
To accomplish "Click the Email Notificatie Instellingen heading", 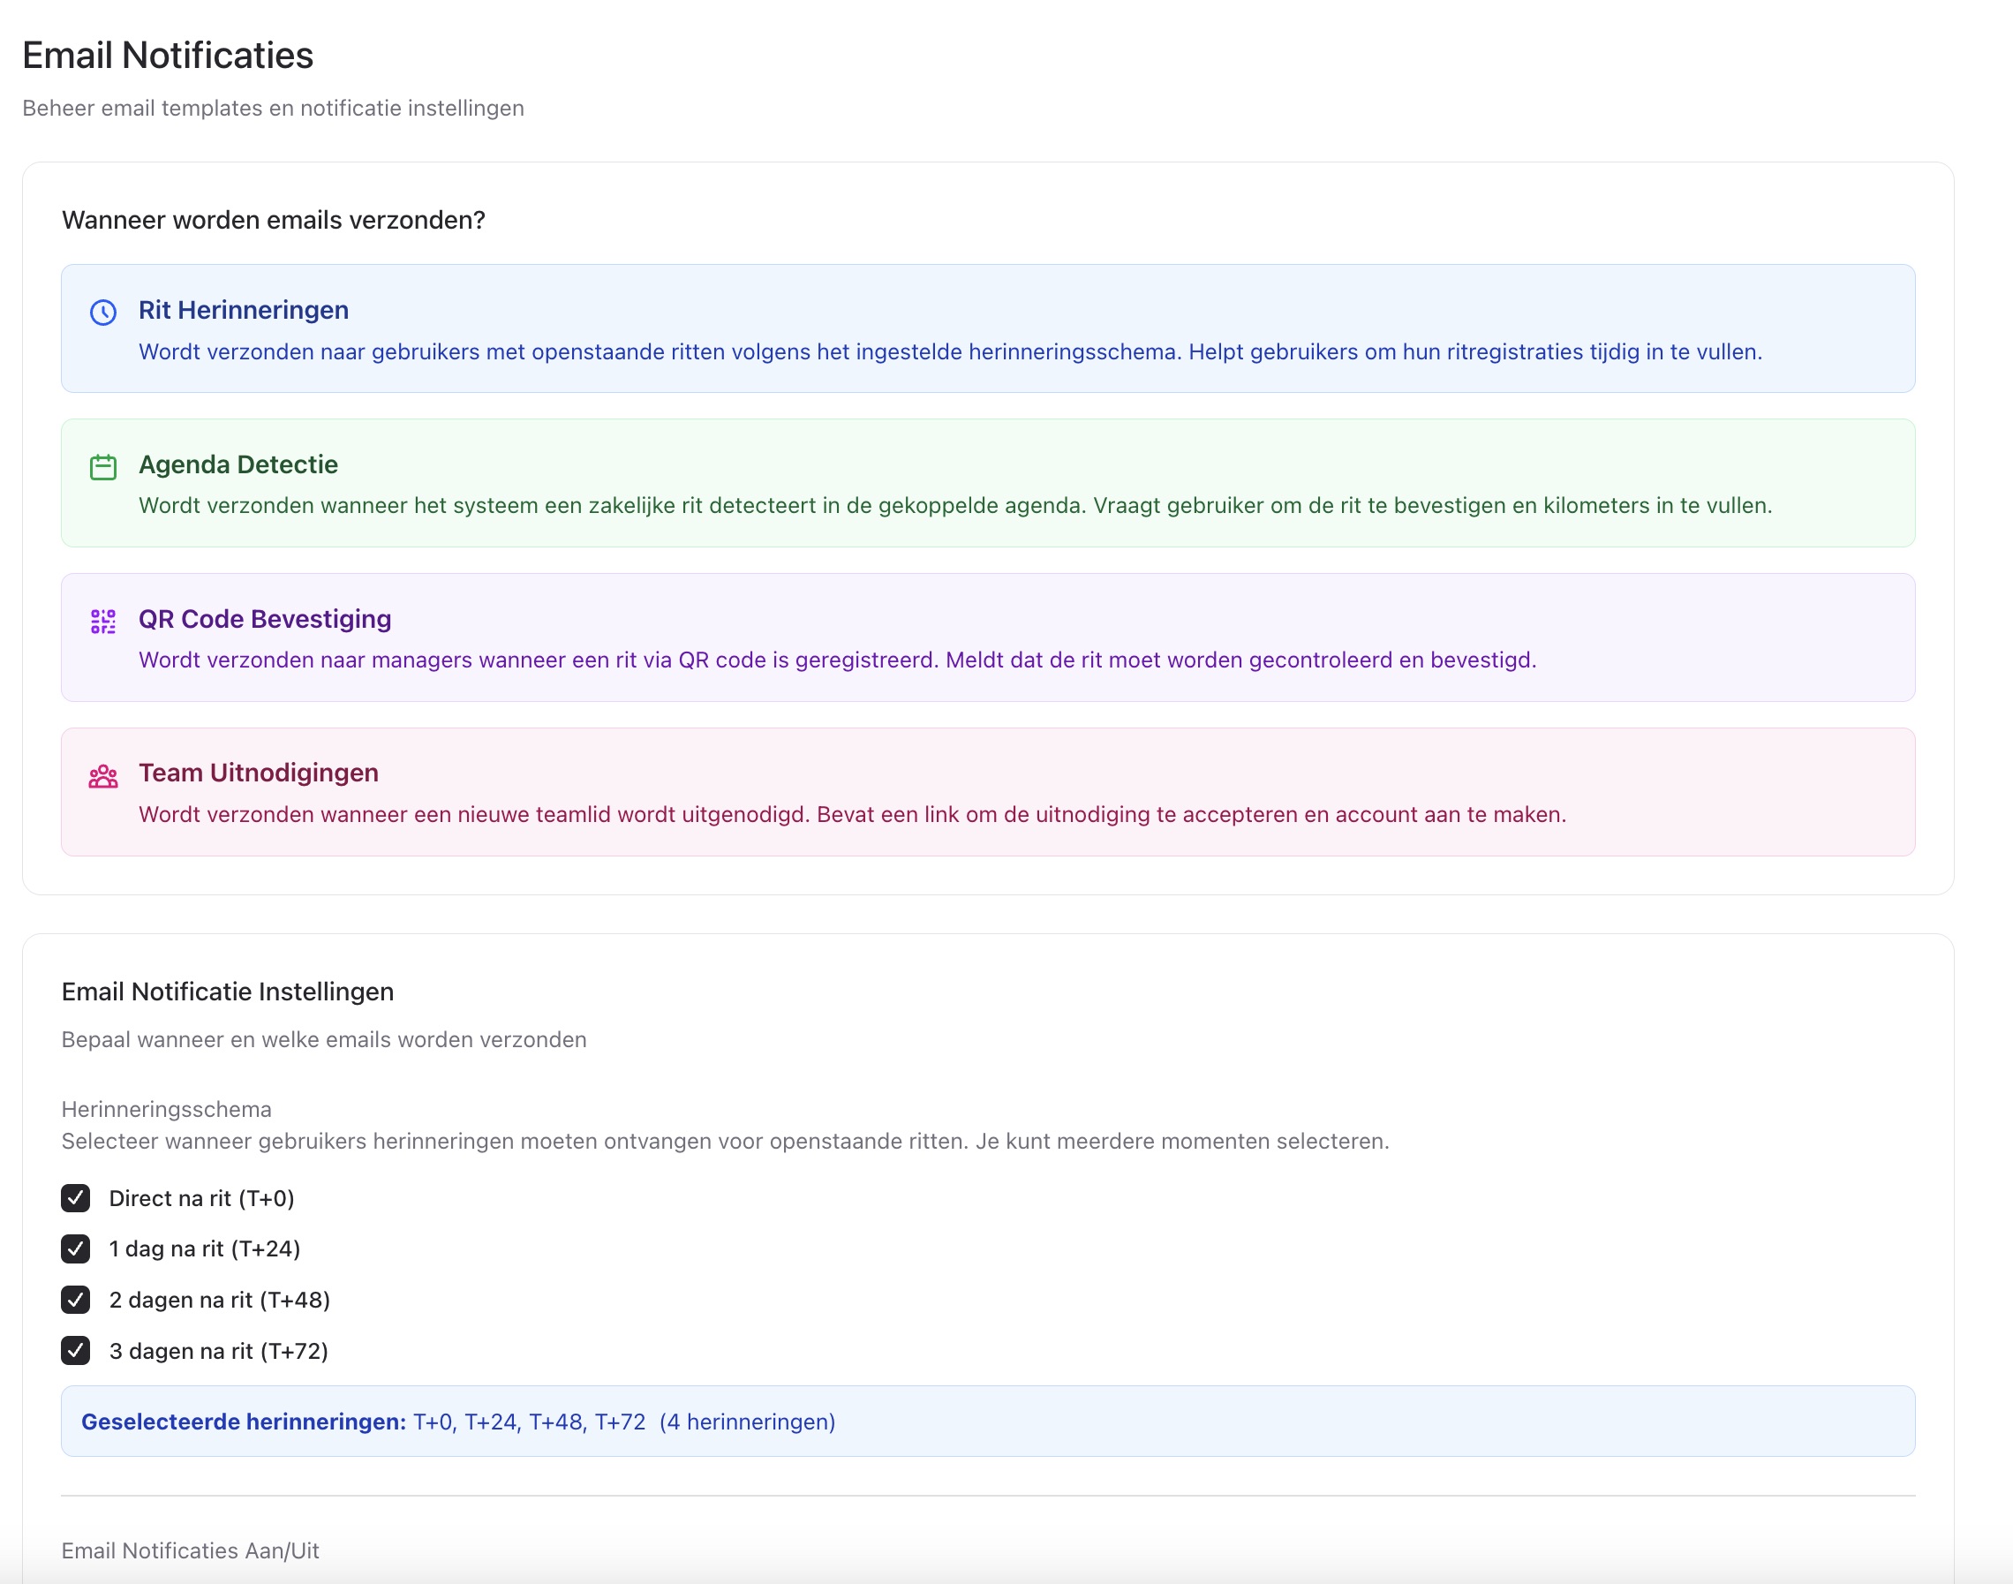I will (228, 992).
